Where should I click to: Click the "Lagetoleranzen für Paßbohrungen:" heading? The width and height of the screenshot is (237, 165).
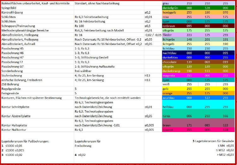tap(25, 141)
